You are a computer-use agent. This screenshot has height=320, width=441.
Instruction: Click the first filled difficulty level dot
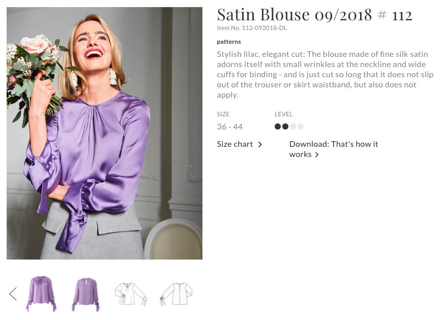278,126
